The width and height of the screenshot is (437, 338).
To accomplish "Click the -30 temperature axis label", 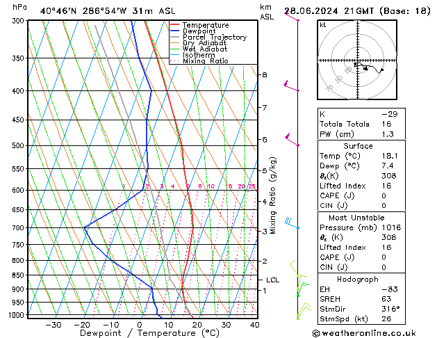I will (53, 325).
